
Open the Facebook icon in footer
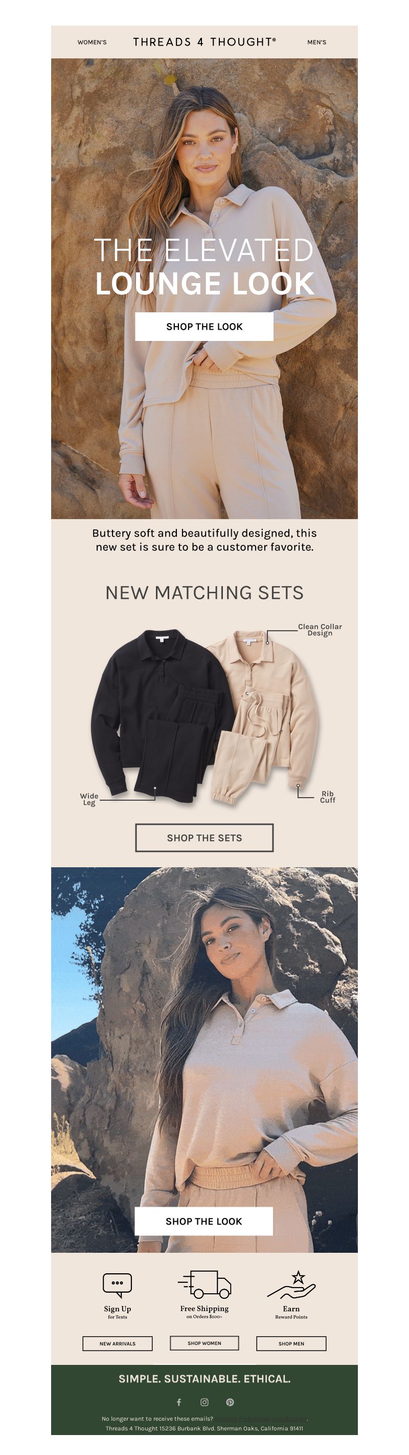coord(179,1402)
